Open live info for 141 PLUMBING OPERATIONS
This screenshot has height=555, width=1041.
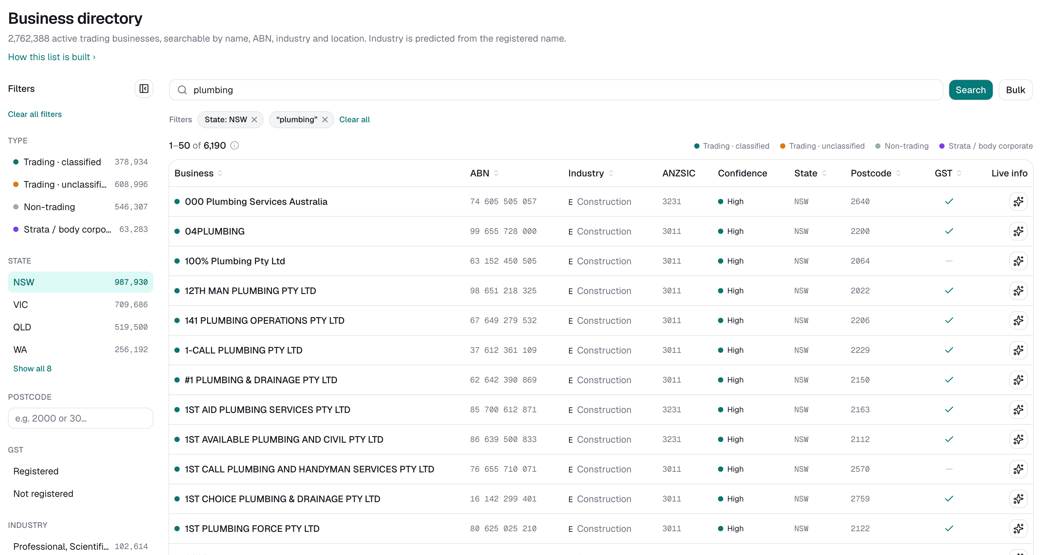[1018, 320]
